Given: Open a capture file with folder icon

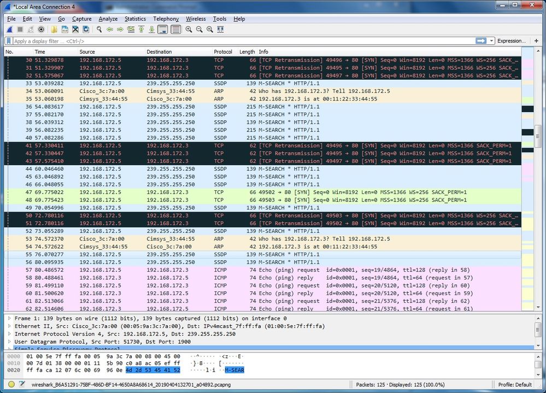Looking at the screenshot, I should click(x=54, y=30).
